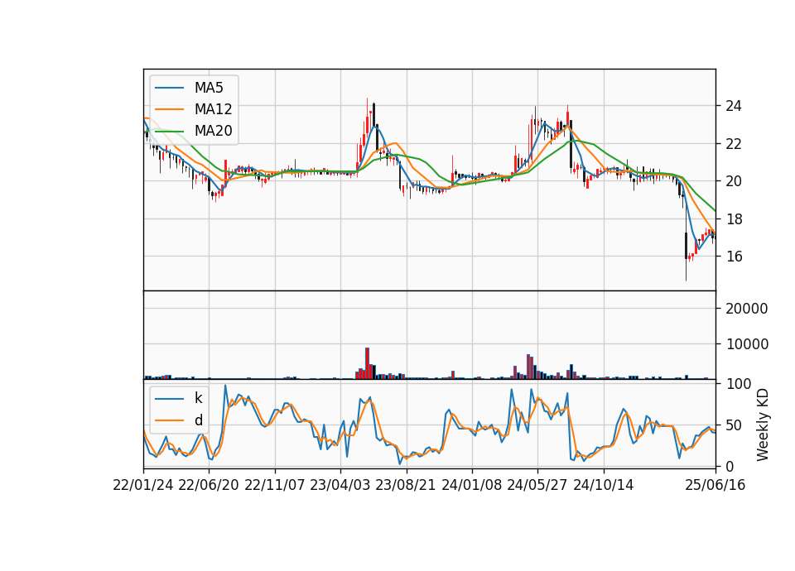Click the d legend label in KD panel

coord(198,420)
